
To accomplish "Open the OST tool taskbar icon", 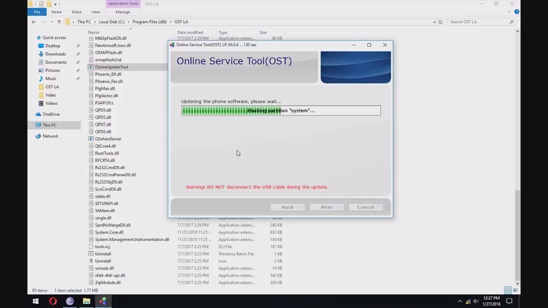I will click(103, 301).
